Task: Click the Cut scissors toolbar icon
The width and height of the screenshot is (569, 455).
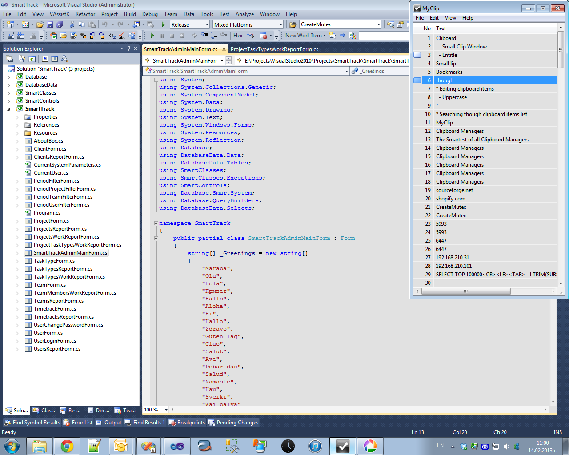Action: pos(72,24)
